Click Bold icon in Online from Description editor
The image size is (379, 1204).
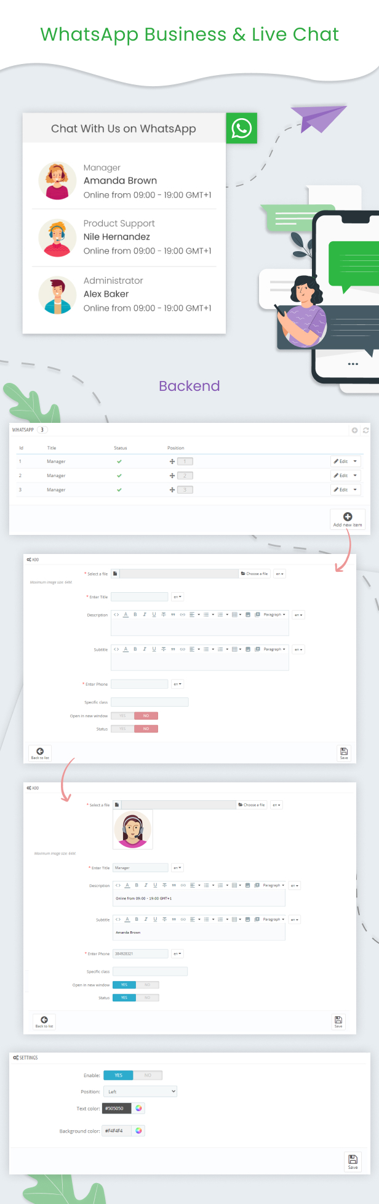(x=137, y=885)
